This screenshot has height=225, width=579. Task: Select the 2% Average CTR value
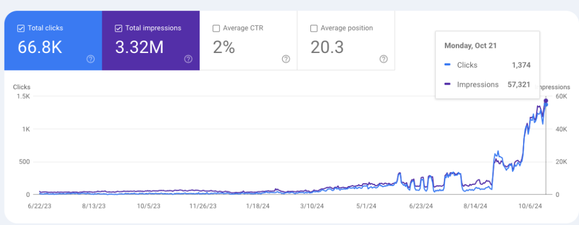(x=224, y=47)
